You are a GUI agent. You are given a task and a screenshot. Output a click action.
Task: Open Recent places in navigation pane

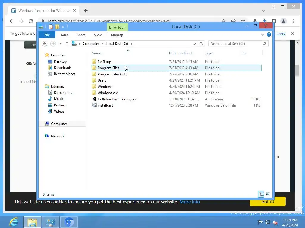[x=64, y=74]
